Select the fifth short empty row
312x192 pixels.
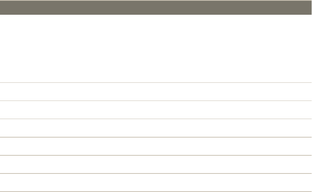click(156, 164)
